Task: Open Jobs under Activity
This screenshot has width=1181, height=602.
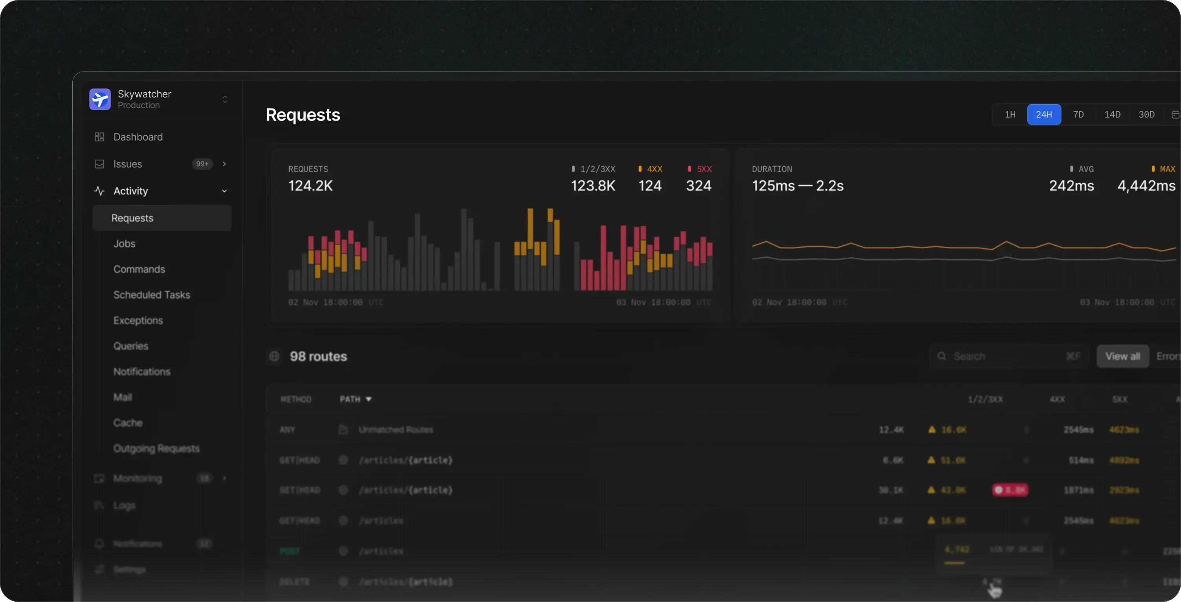Action: (124, 244)
